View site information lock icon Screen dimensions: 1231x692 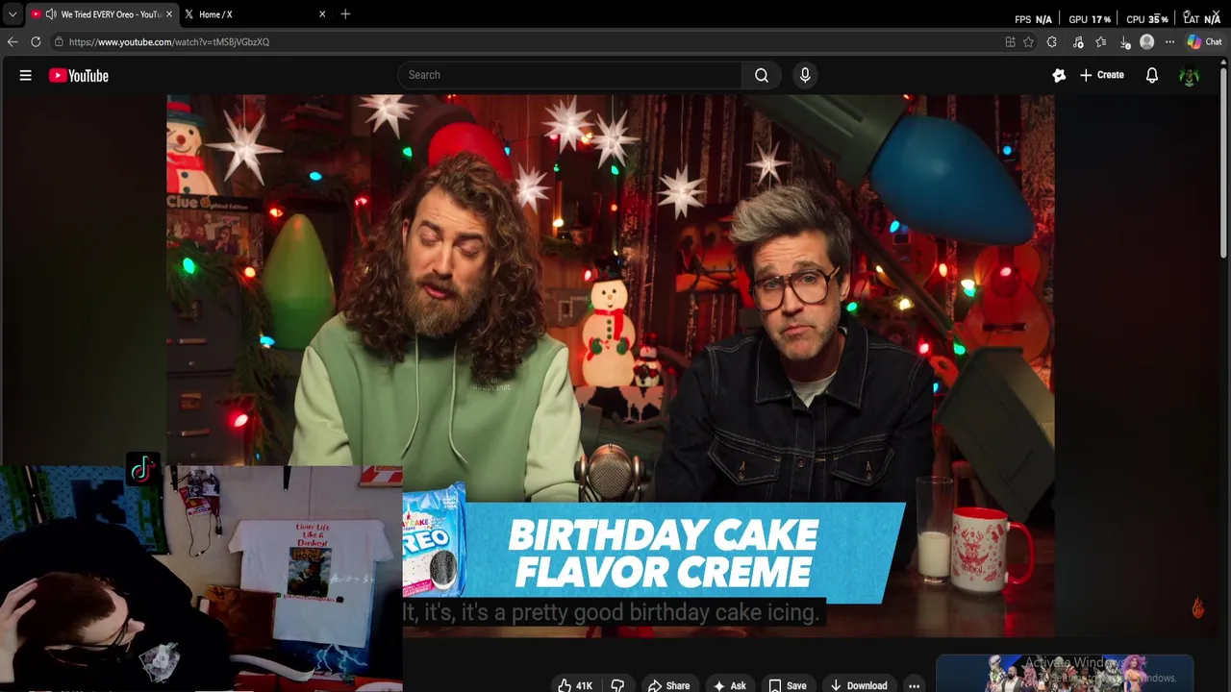point(59,41)
